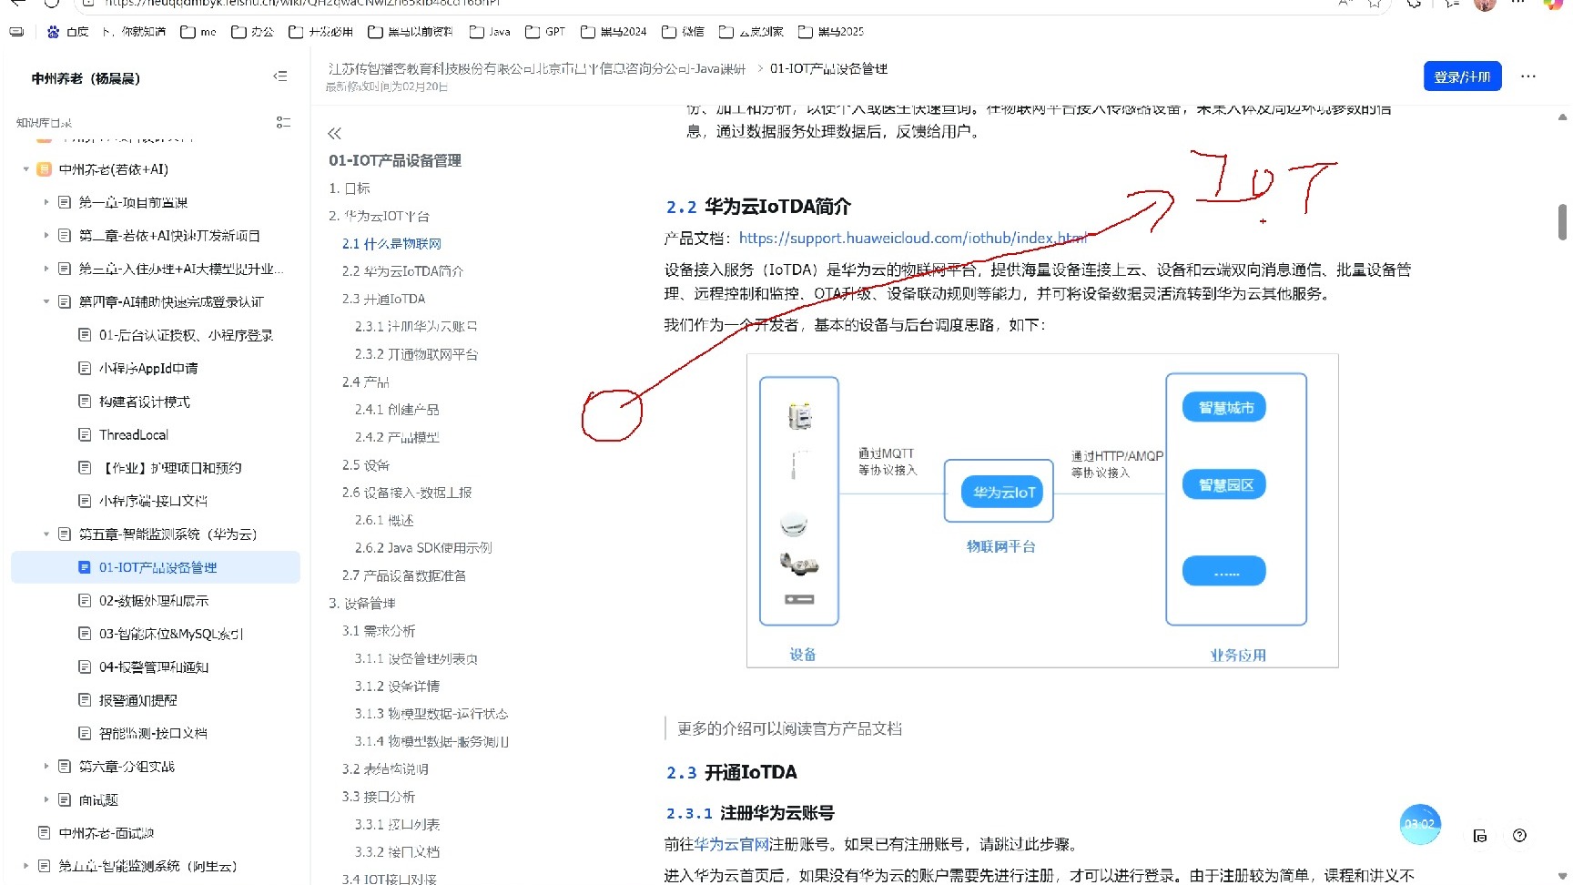The width and height of the screenshot is (1573, 885).
Task: Open 01-后台认证授权、小程序登录 page
Action: point(186,335)
